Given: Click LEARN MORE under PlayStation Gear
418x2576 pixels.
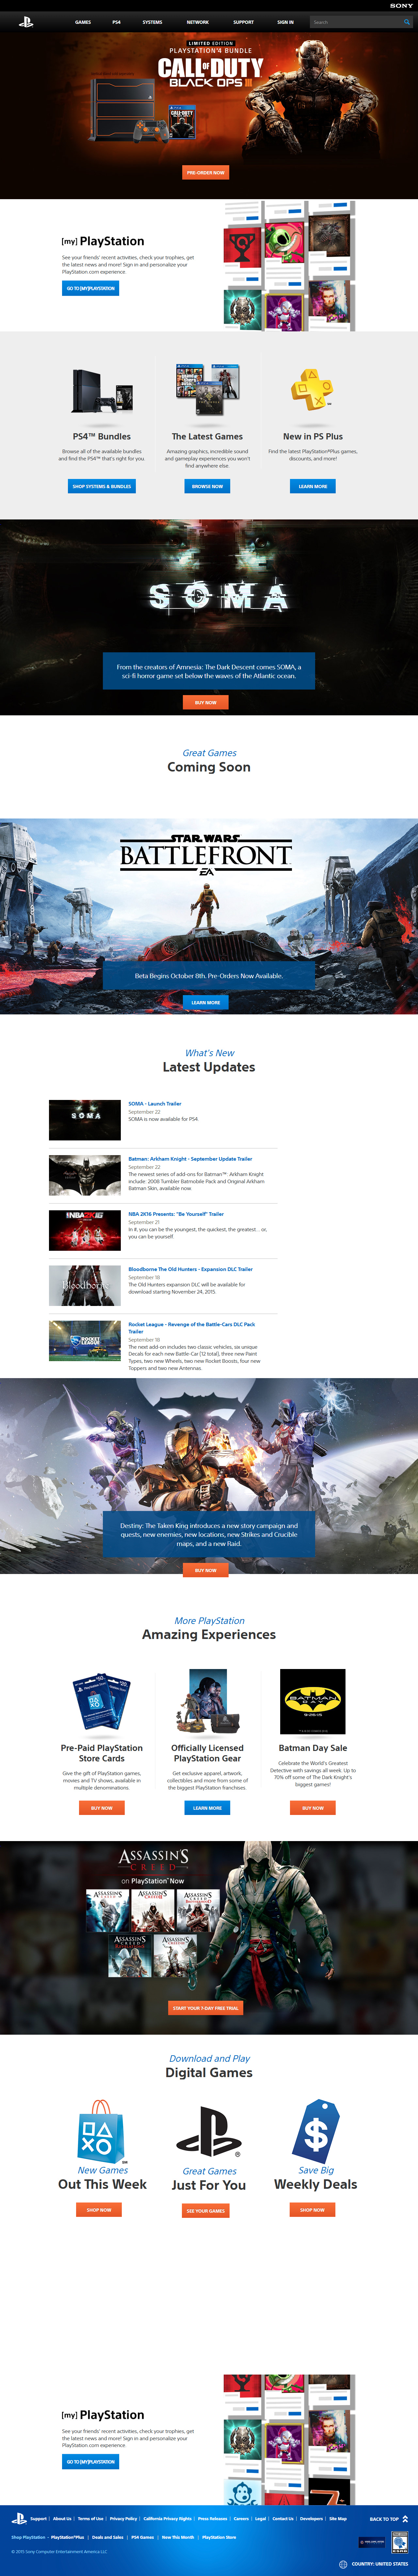Looking at the screenshot, I should point(207,1808).
